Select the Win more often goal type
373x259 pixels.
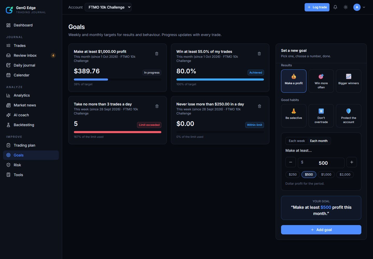(x=321, y=81)
